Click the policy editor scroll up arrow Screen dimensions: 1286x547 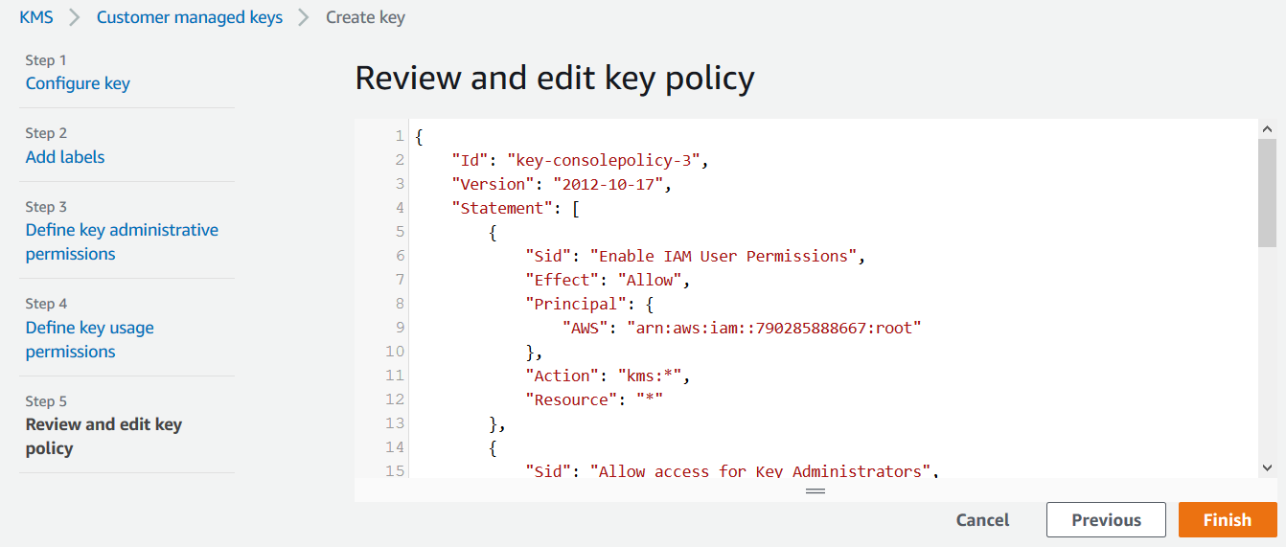(1267, 128)
